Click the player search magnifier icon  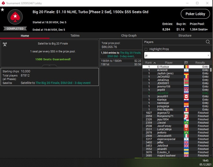pos(208,42)
